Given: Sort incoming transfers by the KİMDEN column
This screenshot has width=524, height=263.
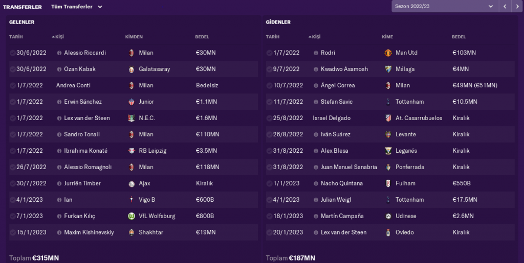Looking at the screenshot, I should coord(134,37).
